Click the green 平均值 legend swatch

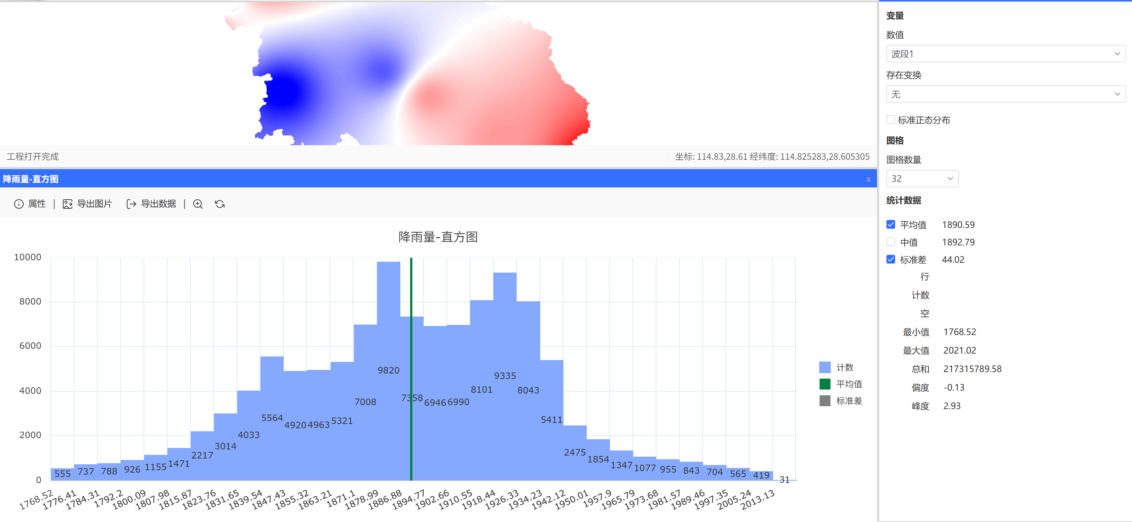[x=825, y=384]
